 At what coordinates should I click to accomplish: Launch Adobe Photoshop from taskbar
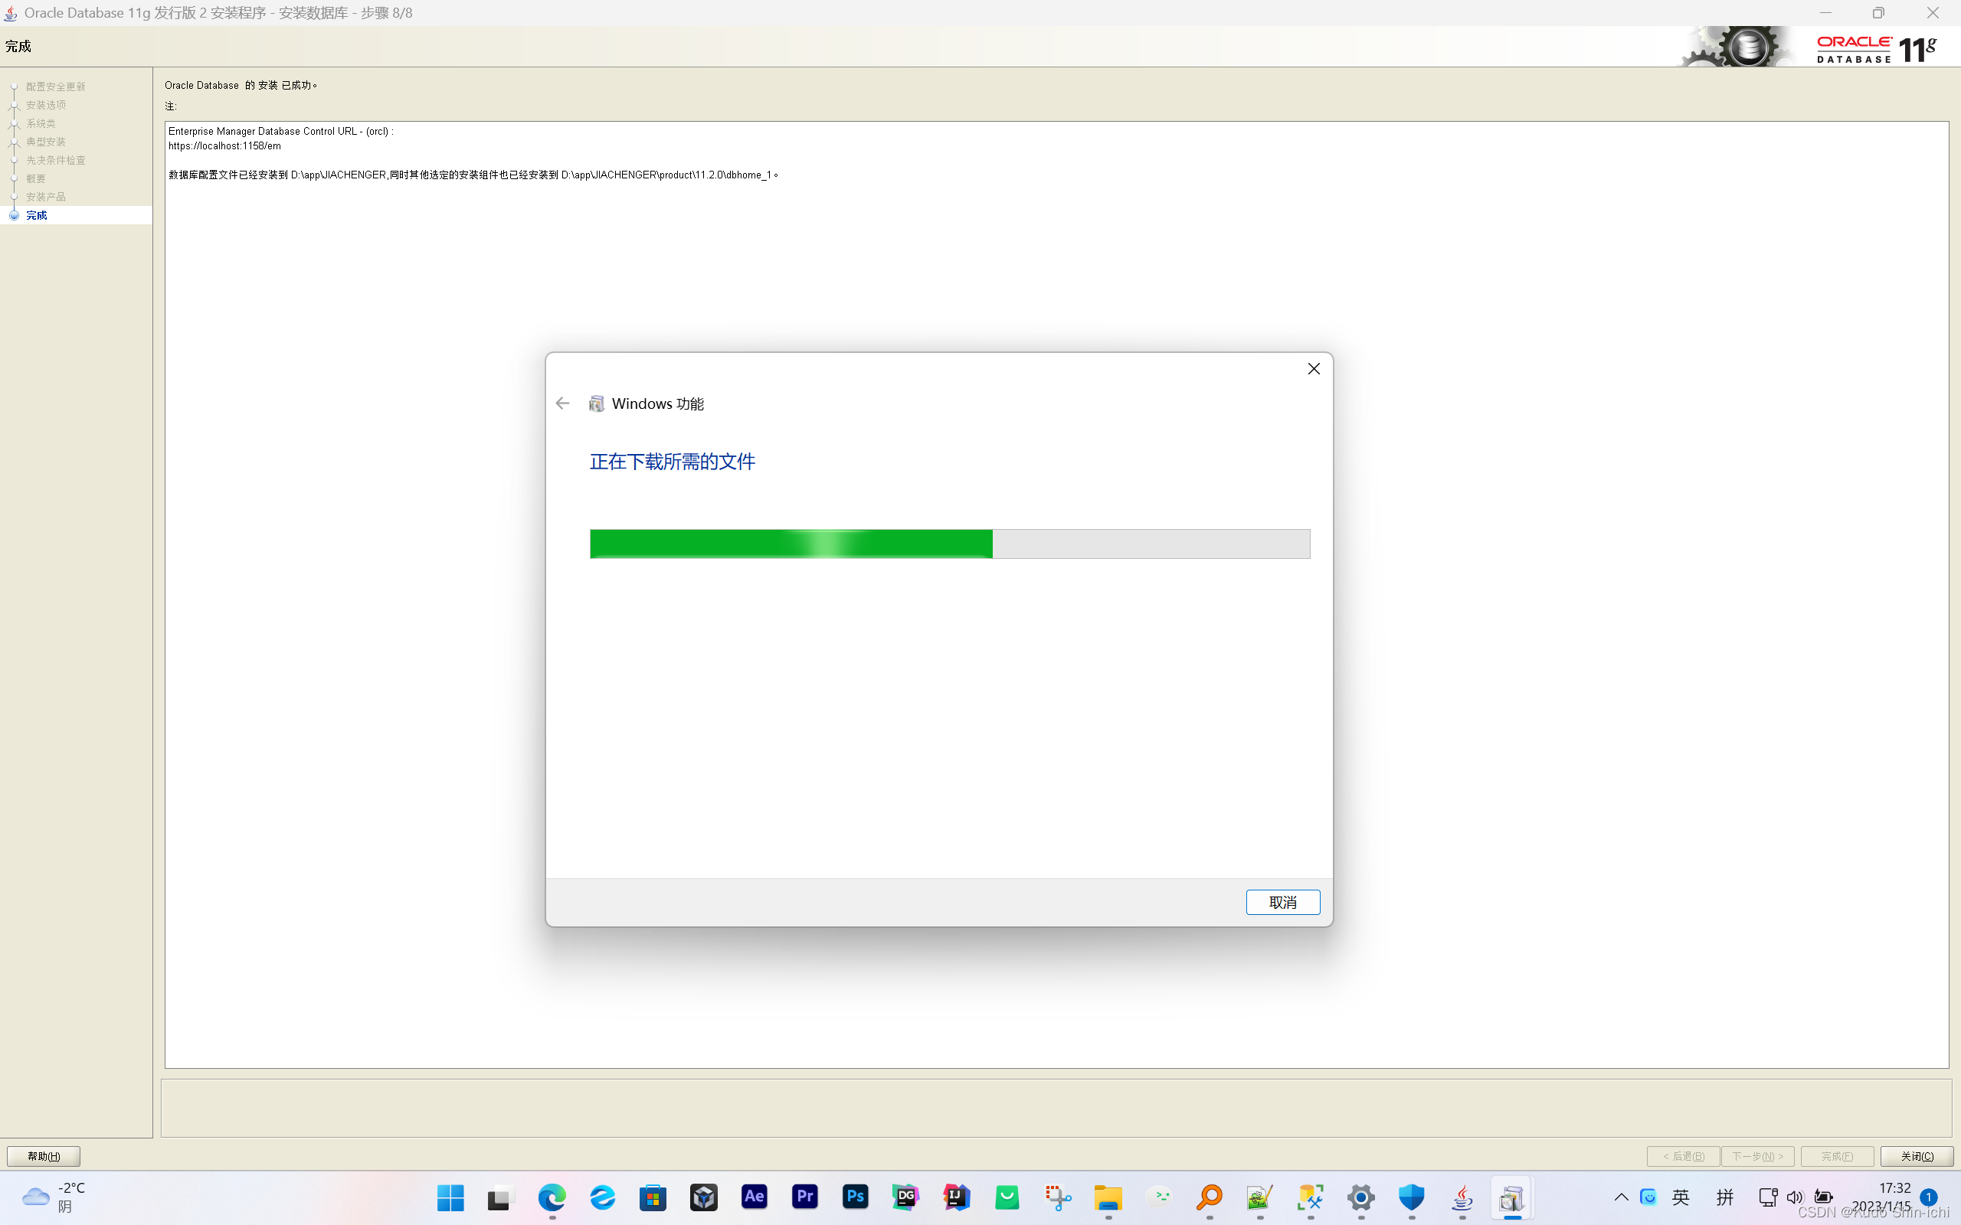(856, 1197)
